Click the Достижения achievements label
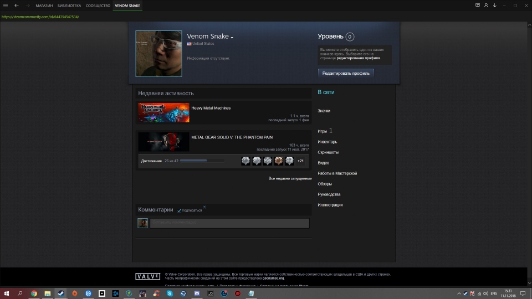Screen dimensions: 532x299 tap(151, 161)
